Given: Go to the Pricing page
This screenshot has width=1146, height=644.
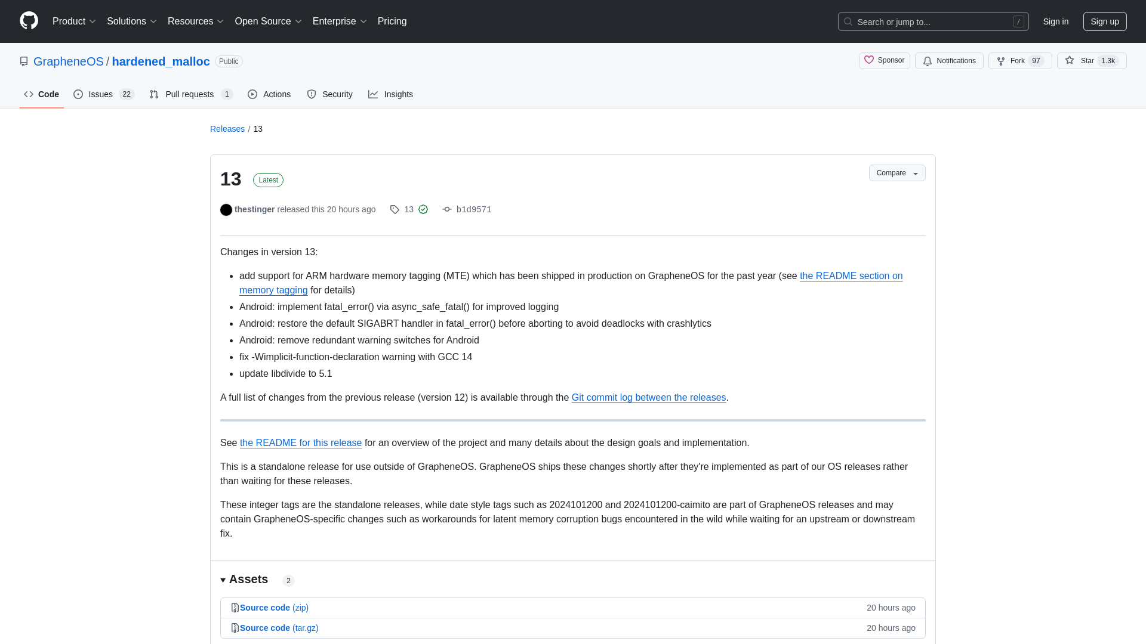Looking at the screenshot, I should pyautogui.click(x=392, y=21).
